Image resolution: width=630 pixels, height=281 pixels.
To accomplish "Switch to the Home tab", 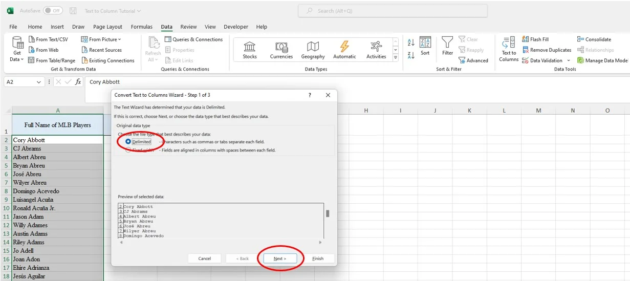I will (x=35, y=27).
